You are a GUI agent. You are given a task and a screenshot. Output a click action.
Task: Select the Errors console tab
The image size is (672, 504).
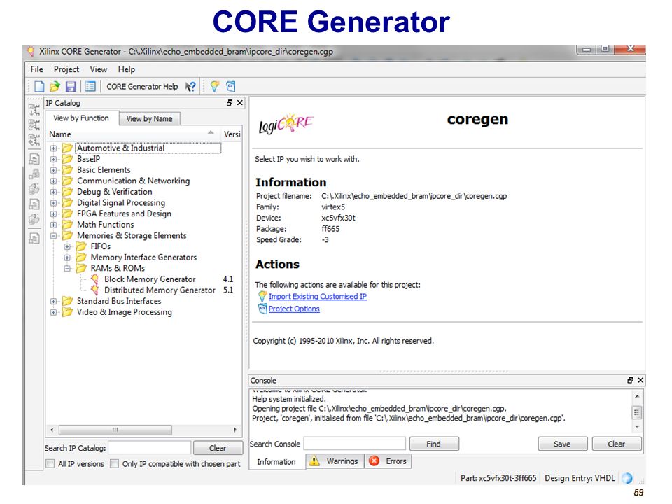coord(388,461)
